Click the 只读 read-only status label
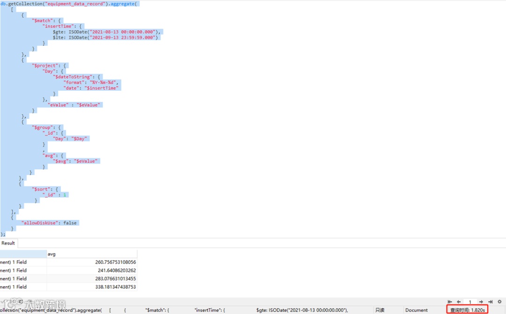This screenshot has height=314, width=506. [380, 310]
